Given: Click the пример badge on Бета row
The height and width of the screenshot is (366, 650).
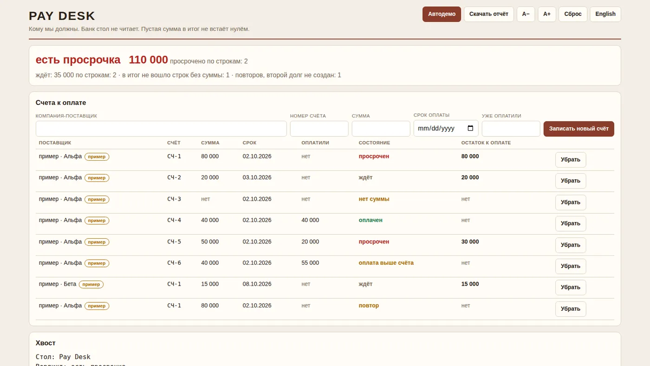Looking at the screenshot, I should (91, 284).
